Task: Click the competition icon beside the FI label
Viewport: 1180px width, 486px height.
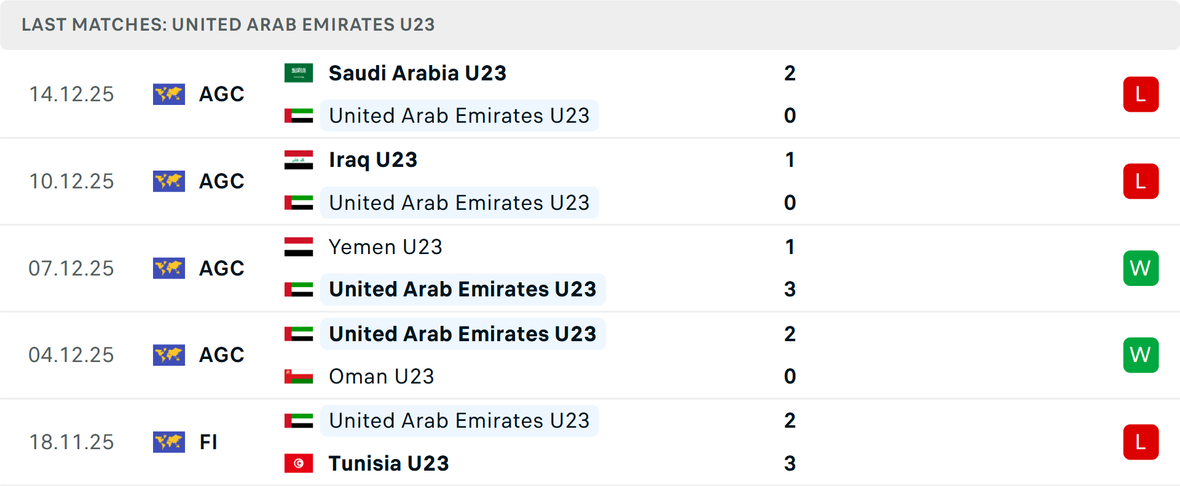Action: point(169,442)
